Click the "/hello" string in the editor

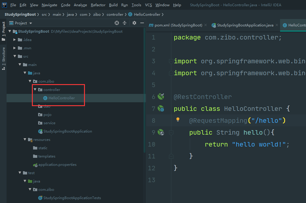[x=266, y=121]
